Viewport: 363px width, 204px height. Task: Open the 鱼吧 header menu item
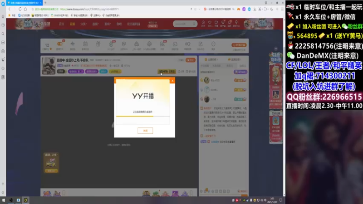(x=119, y=24)
